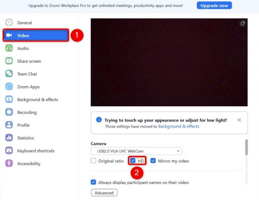Screen dimensions: 259x200
Task: Click the Upgrade now button
Action: pyautogui.click(x=214, y=6)
